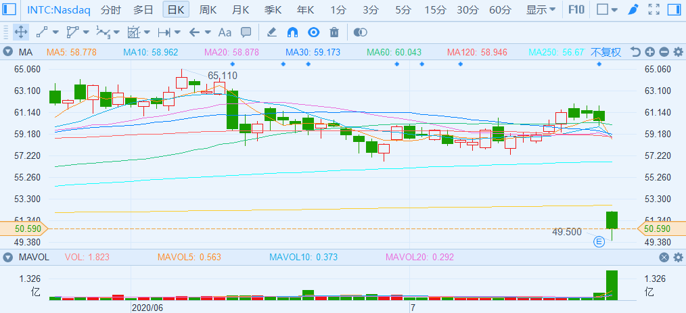Expand the 显示 display dropdown
686x313 pixels.
pos(541,9)
